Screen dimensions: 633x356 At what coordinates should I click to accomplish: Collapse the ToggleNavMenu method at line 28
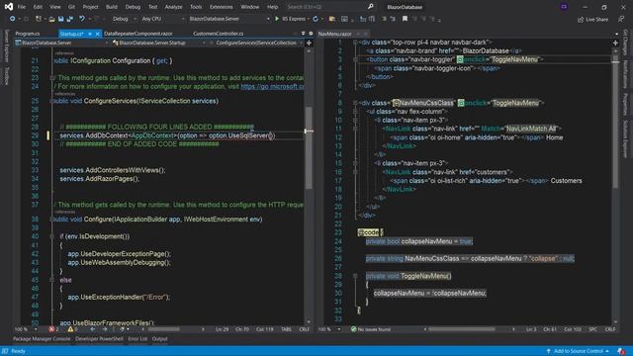click(355, 276)
